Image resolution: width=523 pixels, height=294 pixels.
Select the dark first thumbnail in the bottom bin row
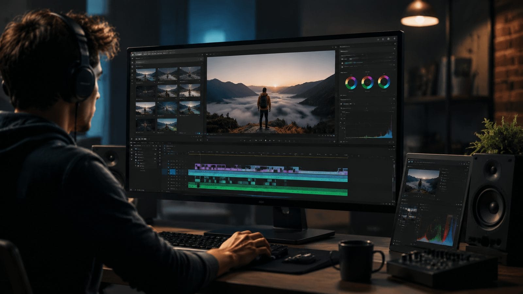click(x=145, y=125)
